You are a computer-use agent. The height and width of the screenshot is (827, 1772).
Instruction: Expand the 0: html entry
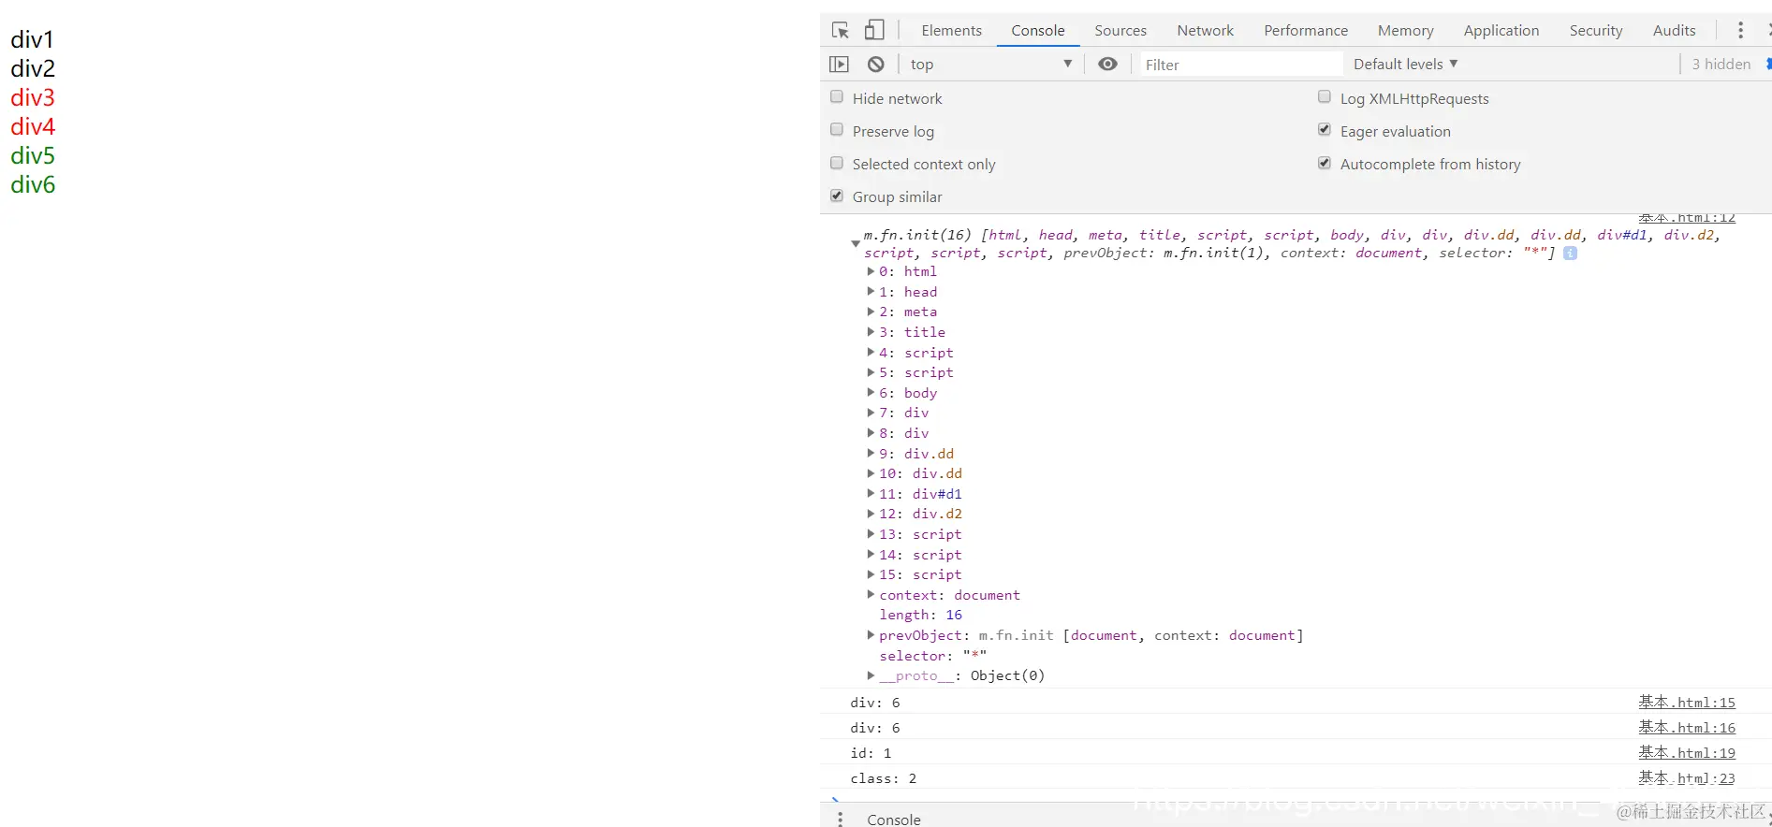[x=871, y=271]
